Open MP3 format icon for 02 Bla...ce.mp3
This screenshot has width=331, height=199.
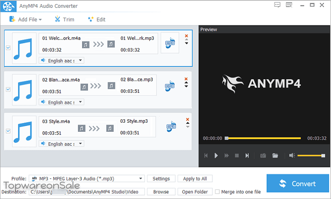(x=170, y=86)
